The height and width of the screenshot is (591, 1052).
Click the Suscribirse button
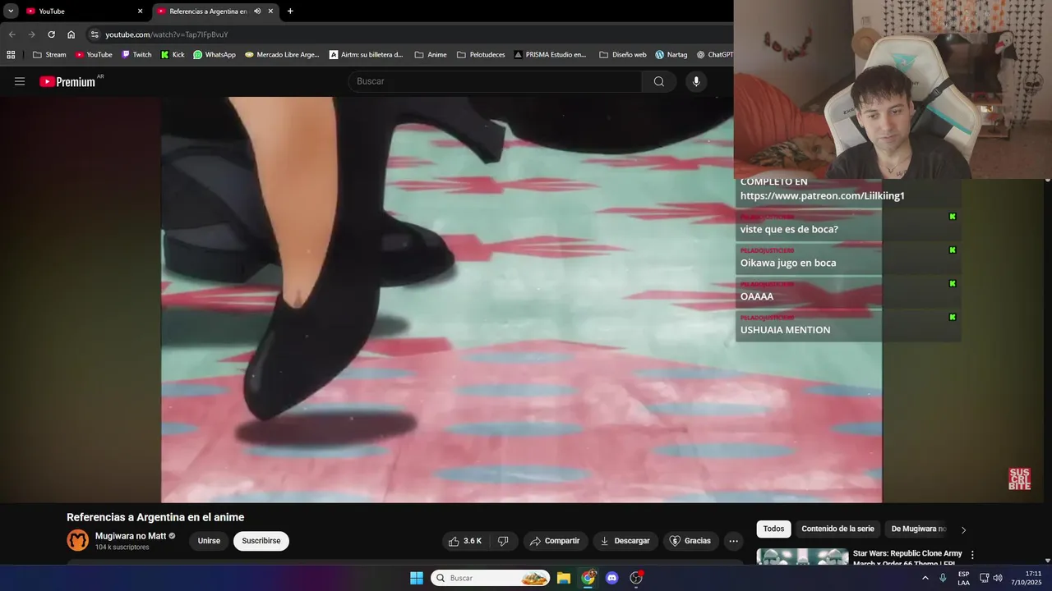261,541
